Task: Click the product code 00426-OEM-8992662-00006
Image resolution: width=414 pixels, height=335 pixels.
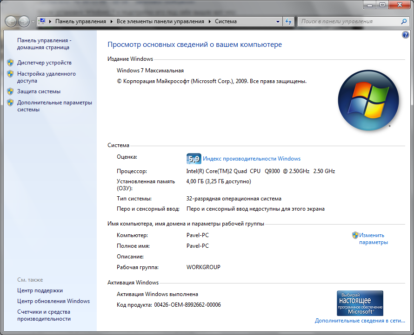Action: 187,305
